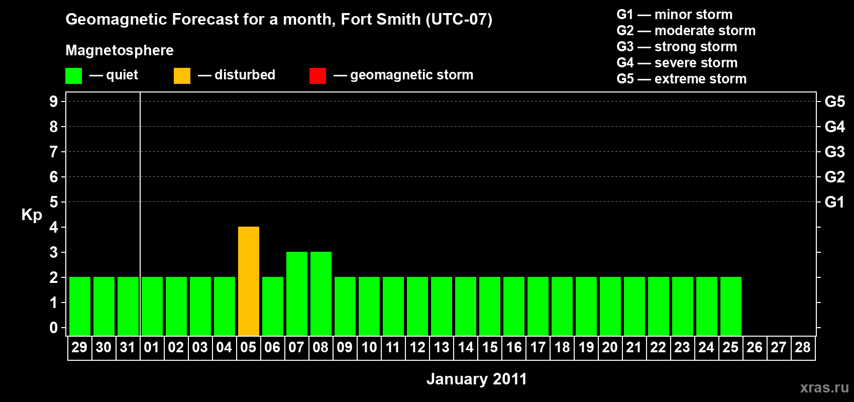This screenshot has width=854, height=402.
Task: Click the 'G4 — severe storm' legend text
Action: click(677, 63)
